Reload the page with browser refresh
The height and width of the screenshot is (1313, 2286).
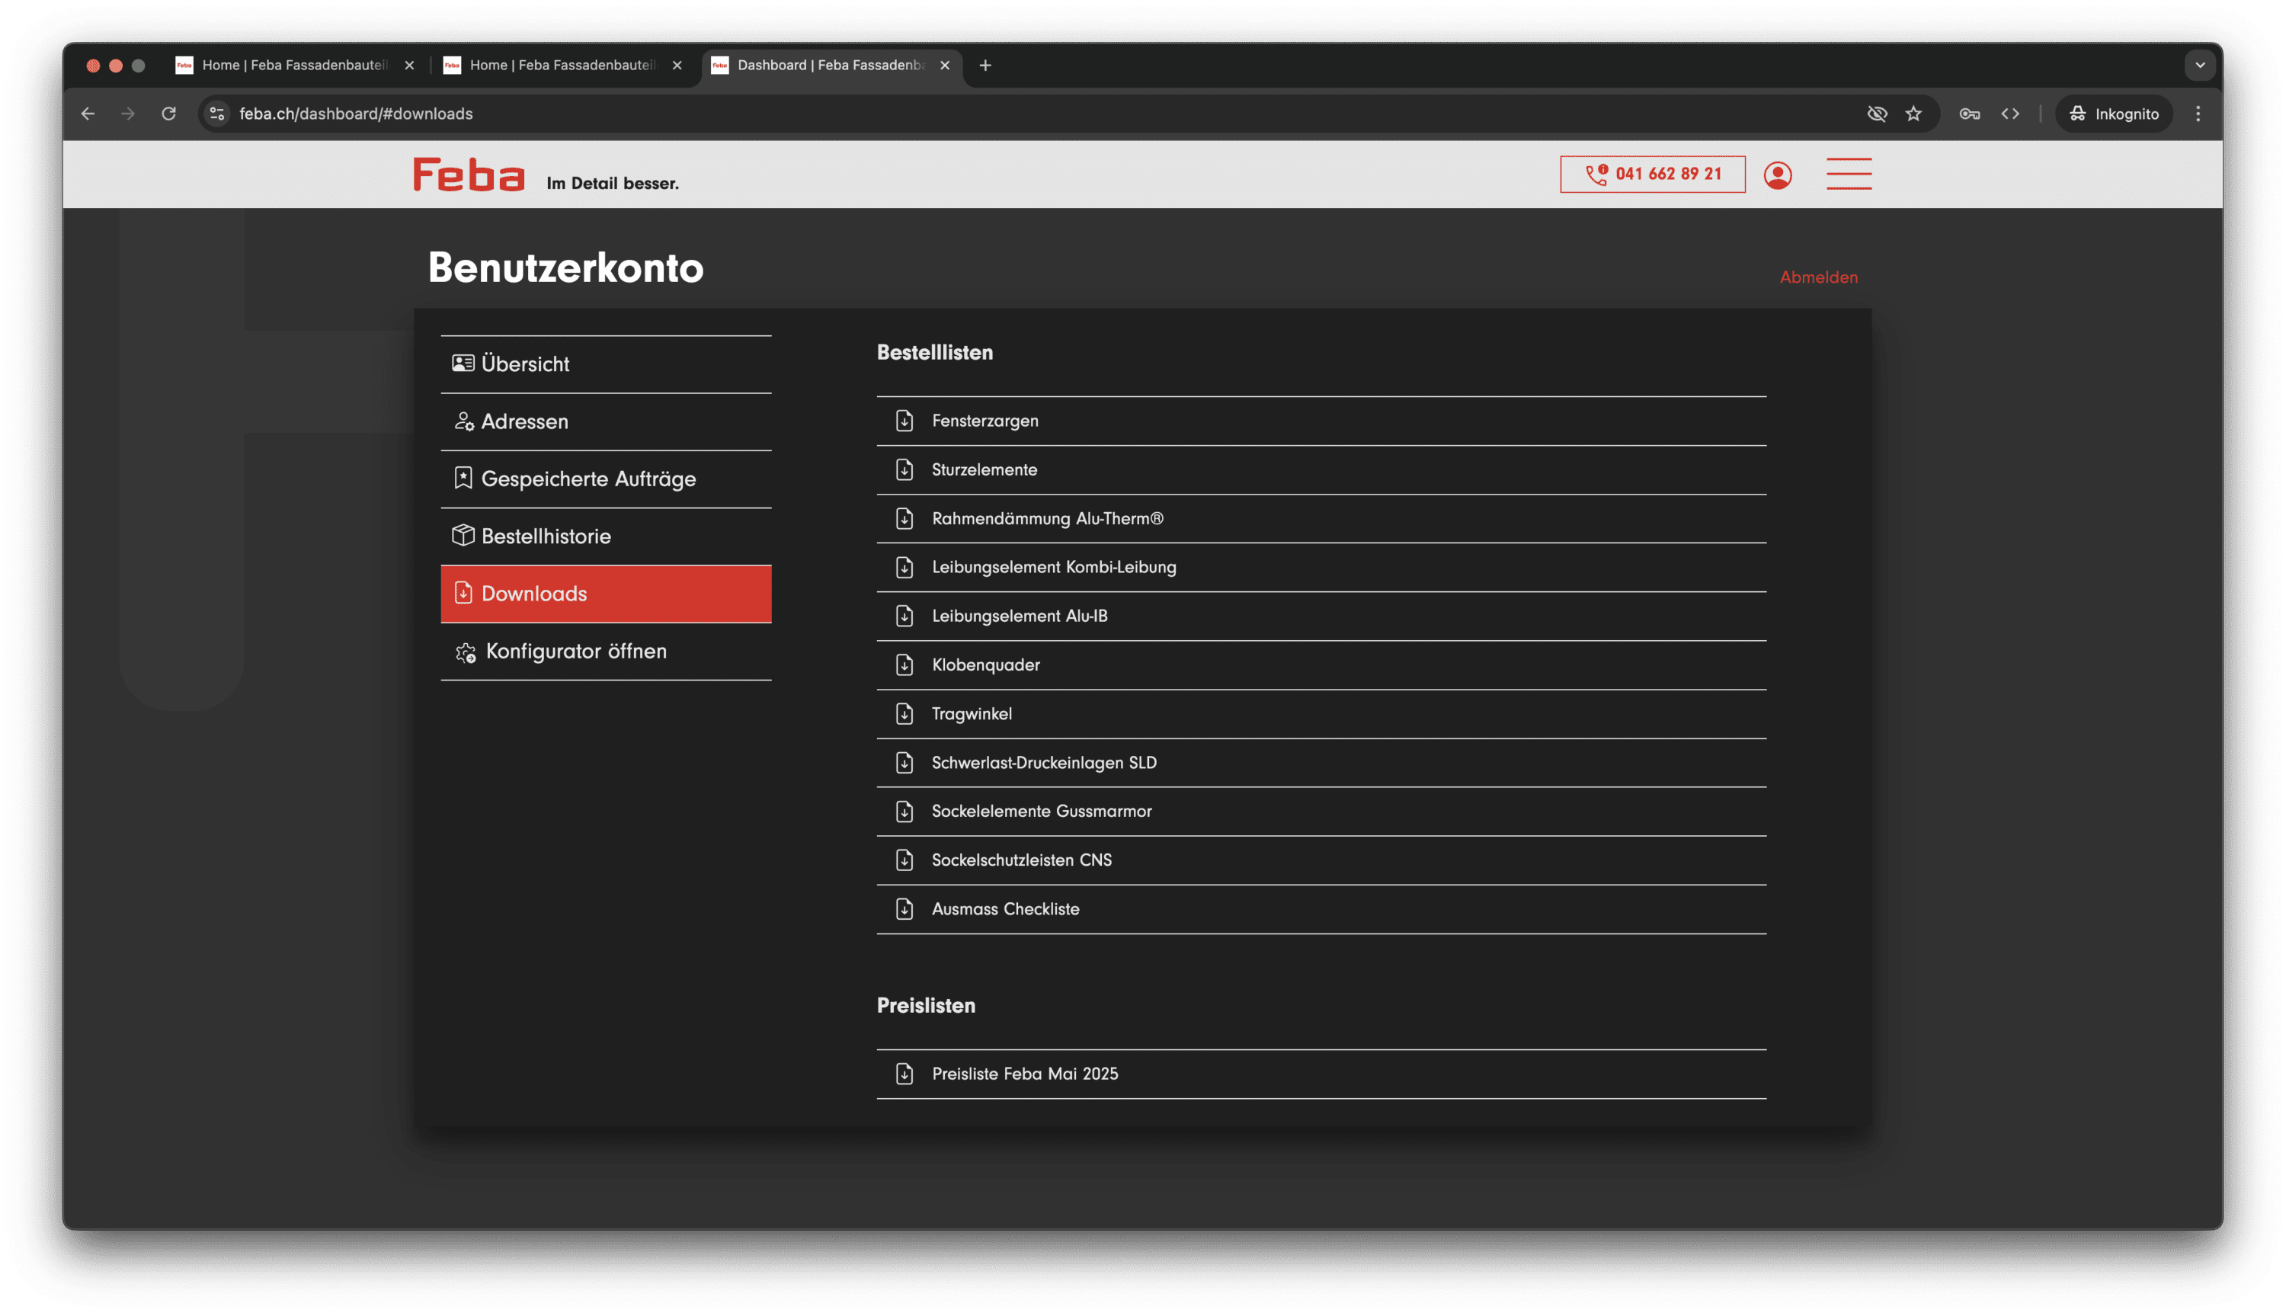168,114
